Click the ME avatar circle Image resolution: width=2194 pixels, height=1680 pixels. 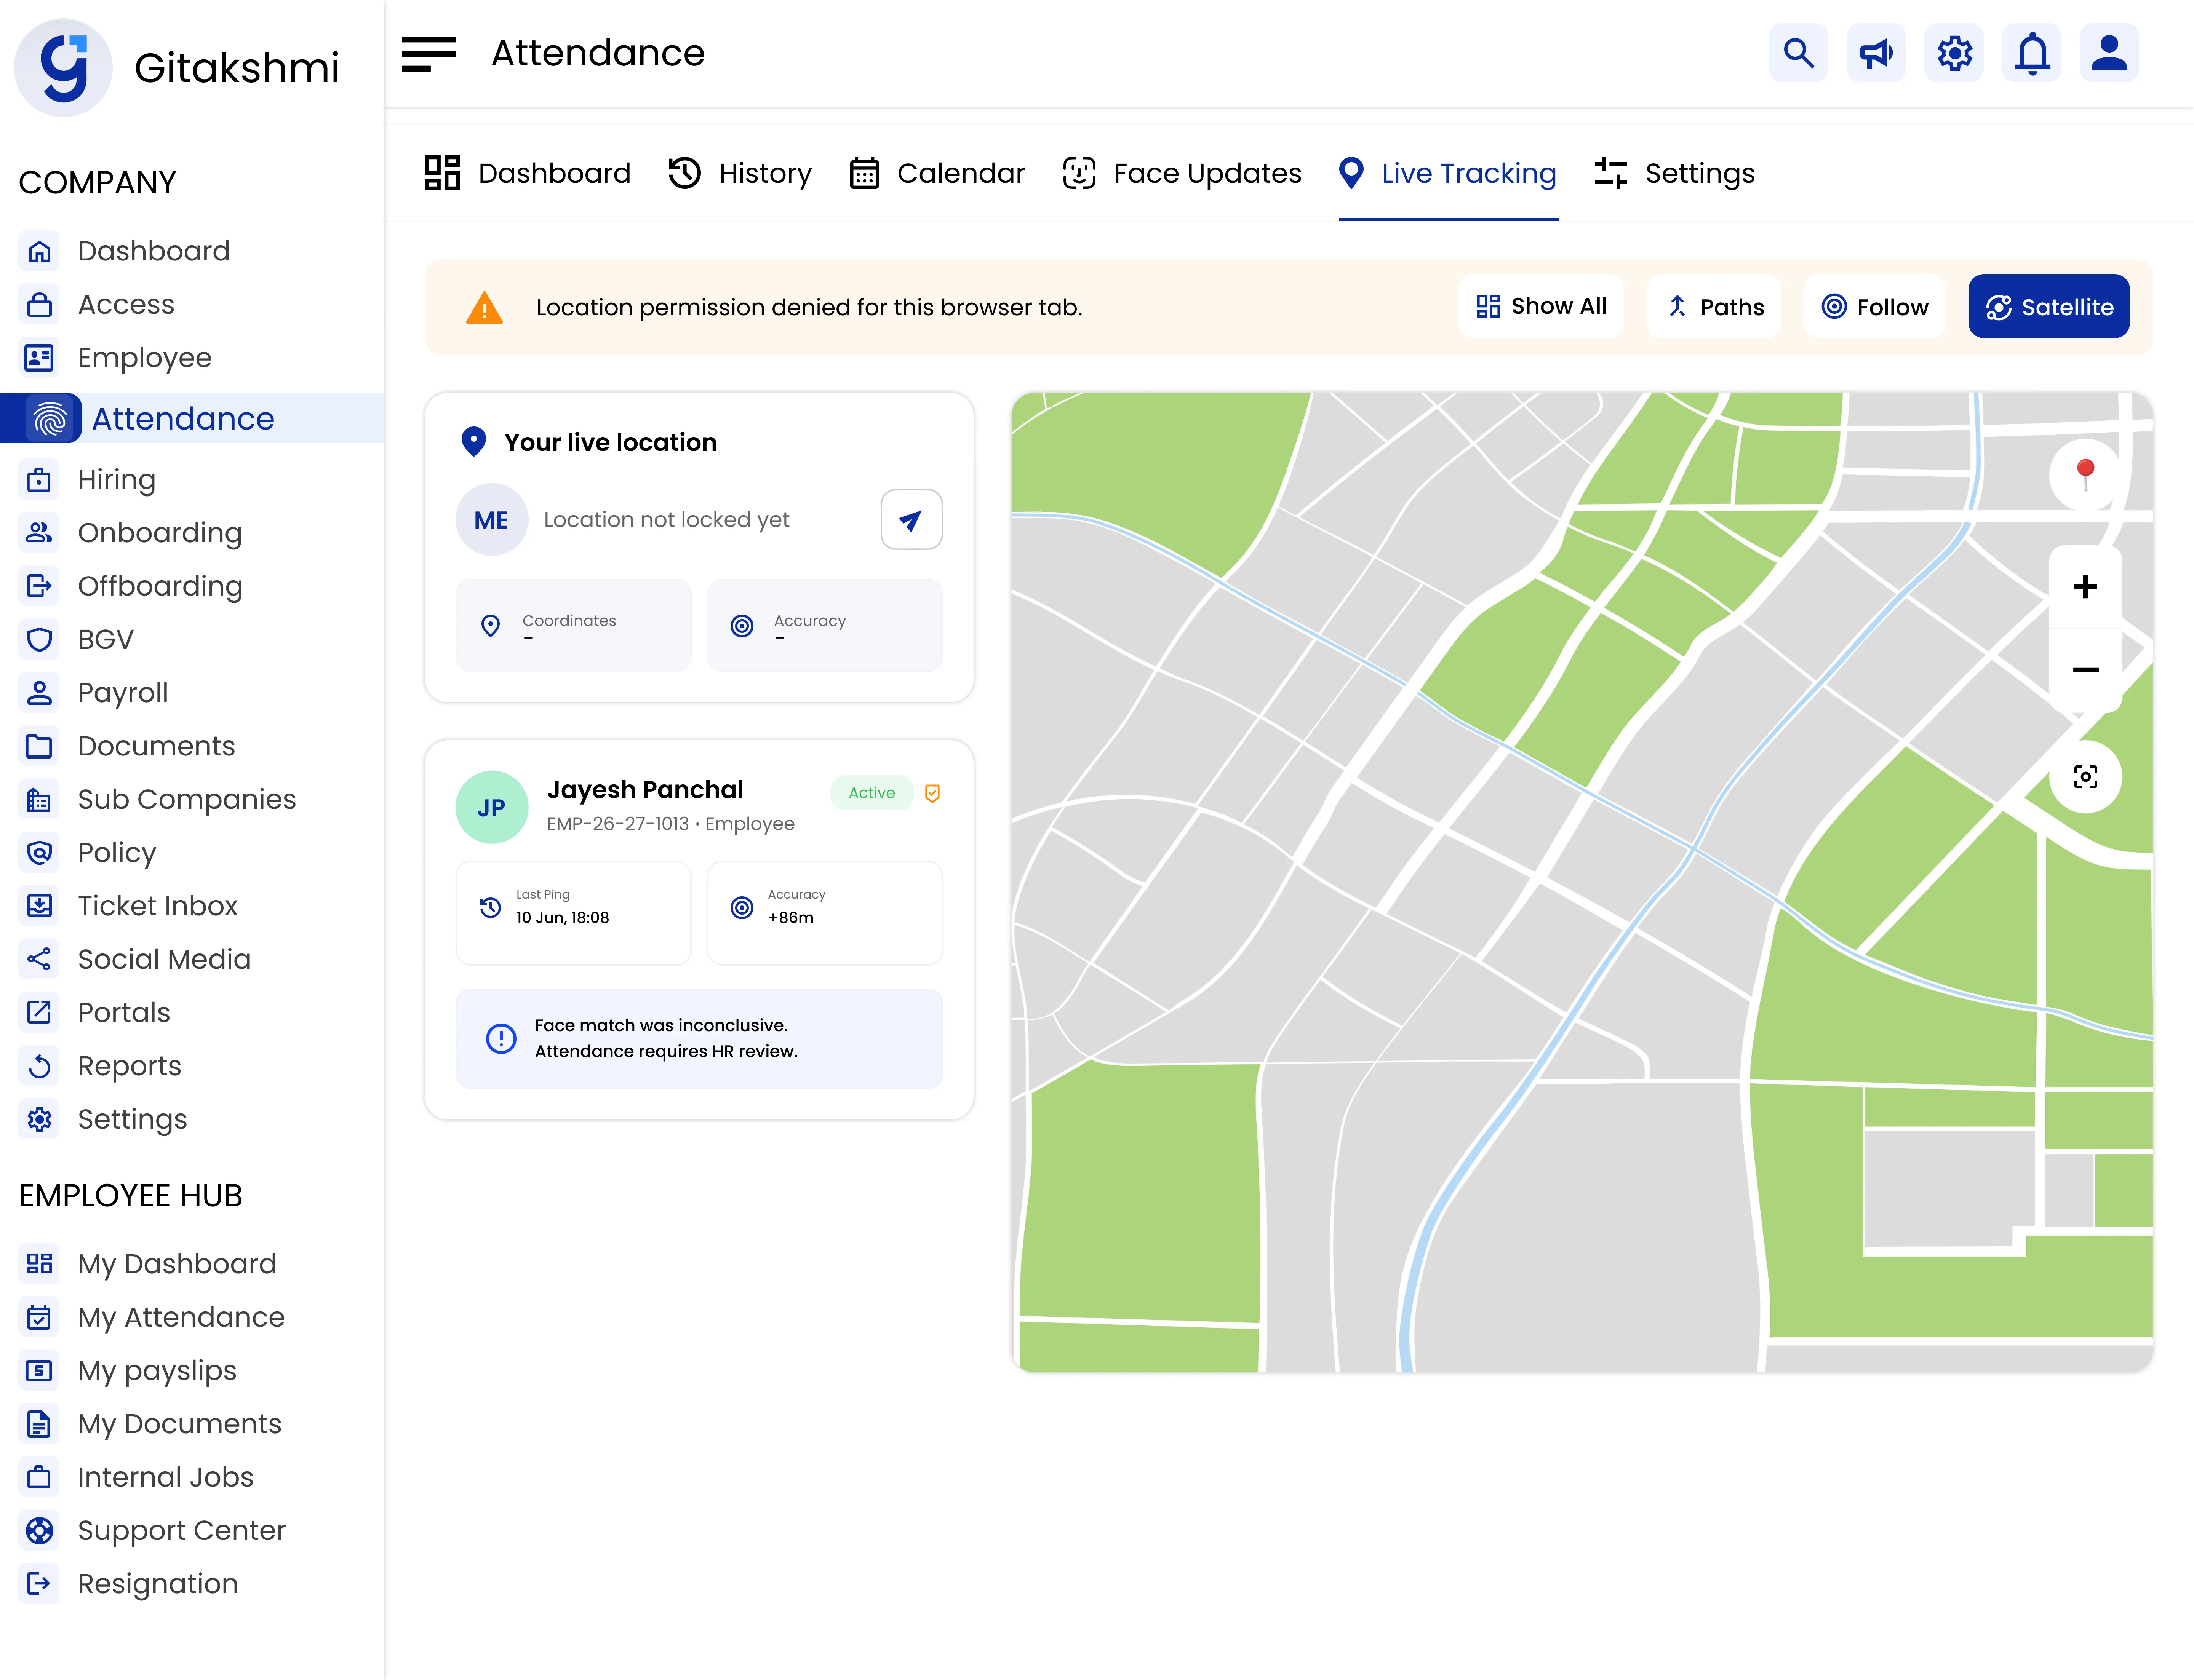491,520
